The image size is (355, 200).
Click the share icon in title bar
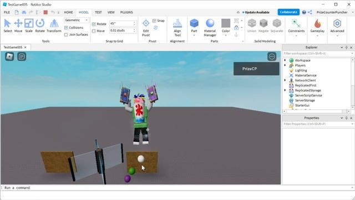click(x=310, y=12)
